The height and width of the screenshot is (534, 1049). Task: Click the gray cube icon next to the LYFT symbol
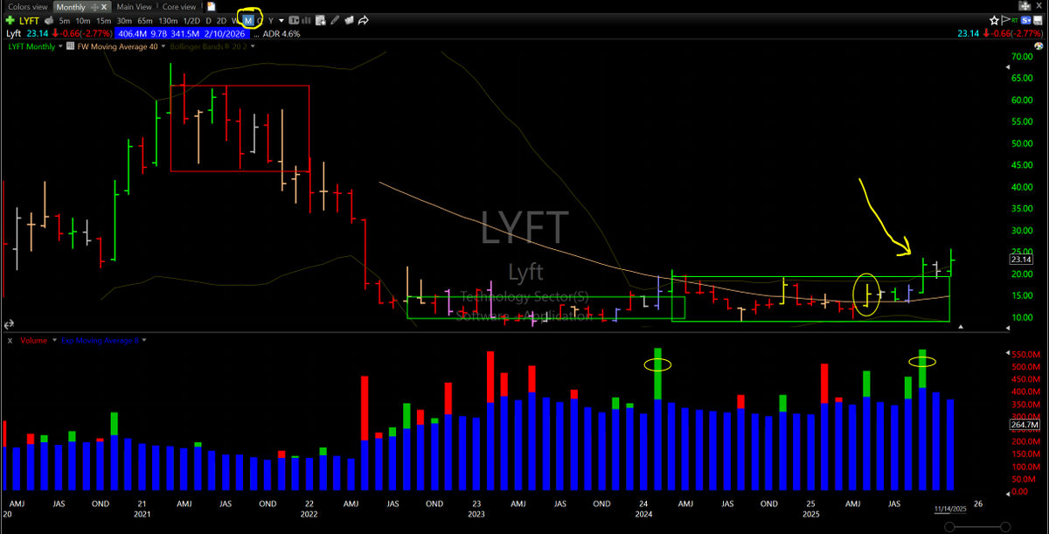pos(49,21)
